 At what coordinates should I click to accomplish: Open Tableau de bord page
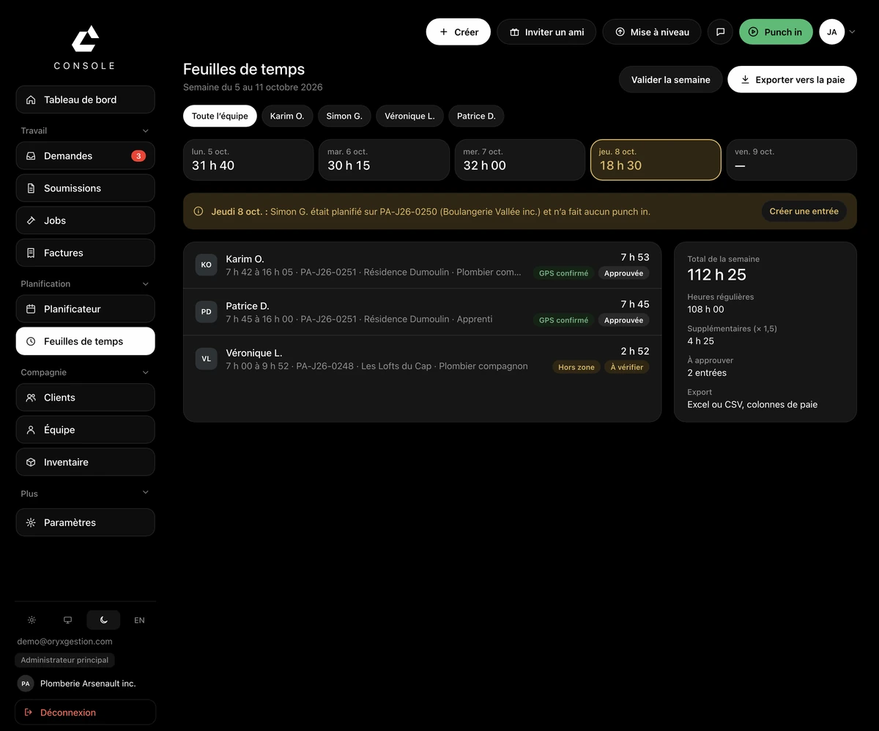pyautogui.click(x=85, y=100)
